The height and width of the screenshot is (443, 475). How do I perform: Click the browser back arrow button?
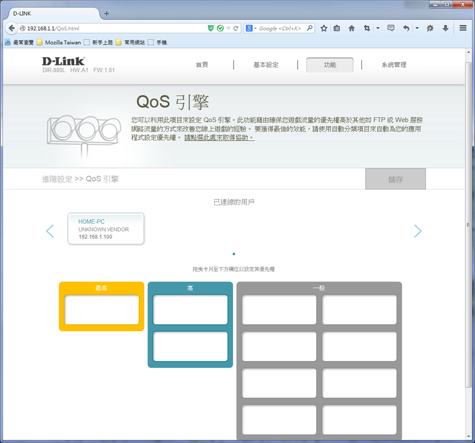(x=12, y=28)
